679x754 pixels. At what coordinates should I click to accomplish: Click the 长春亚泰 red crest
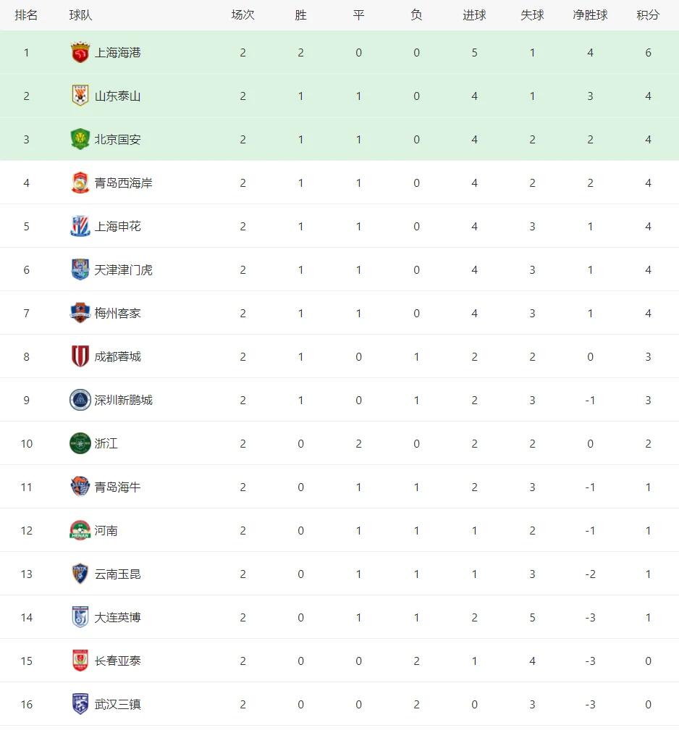(80, 661)
